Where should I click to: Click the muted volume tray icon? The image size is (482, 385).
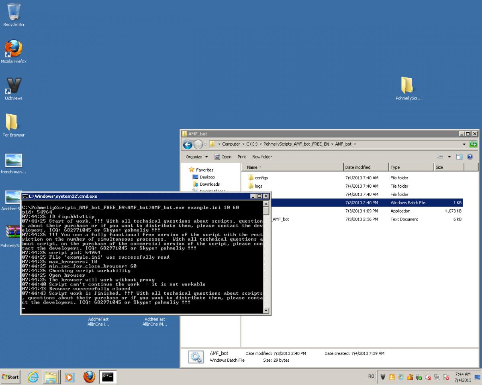click(x=428, y=377)
